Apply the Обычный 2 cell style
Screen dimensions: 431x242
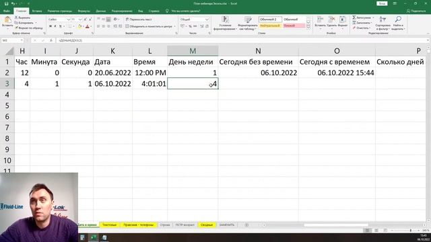[270, 19]
